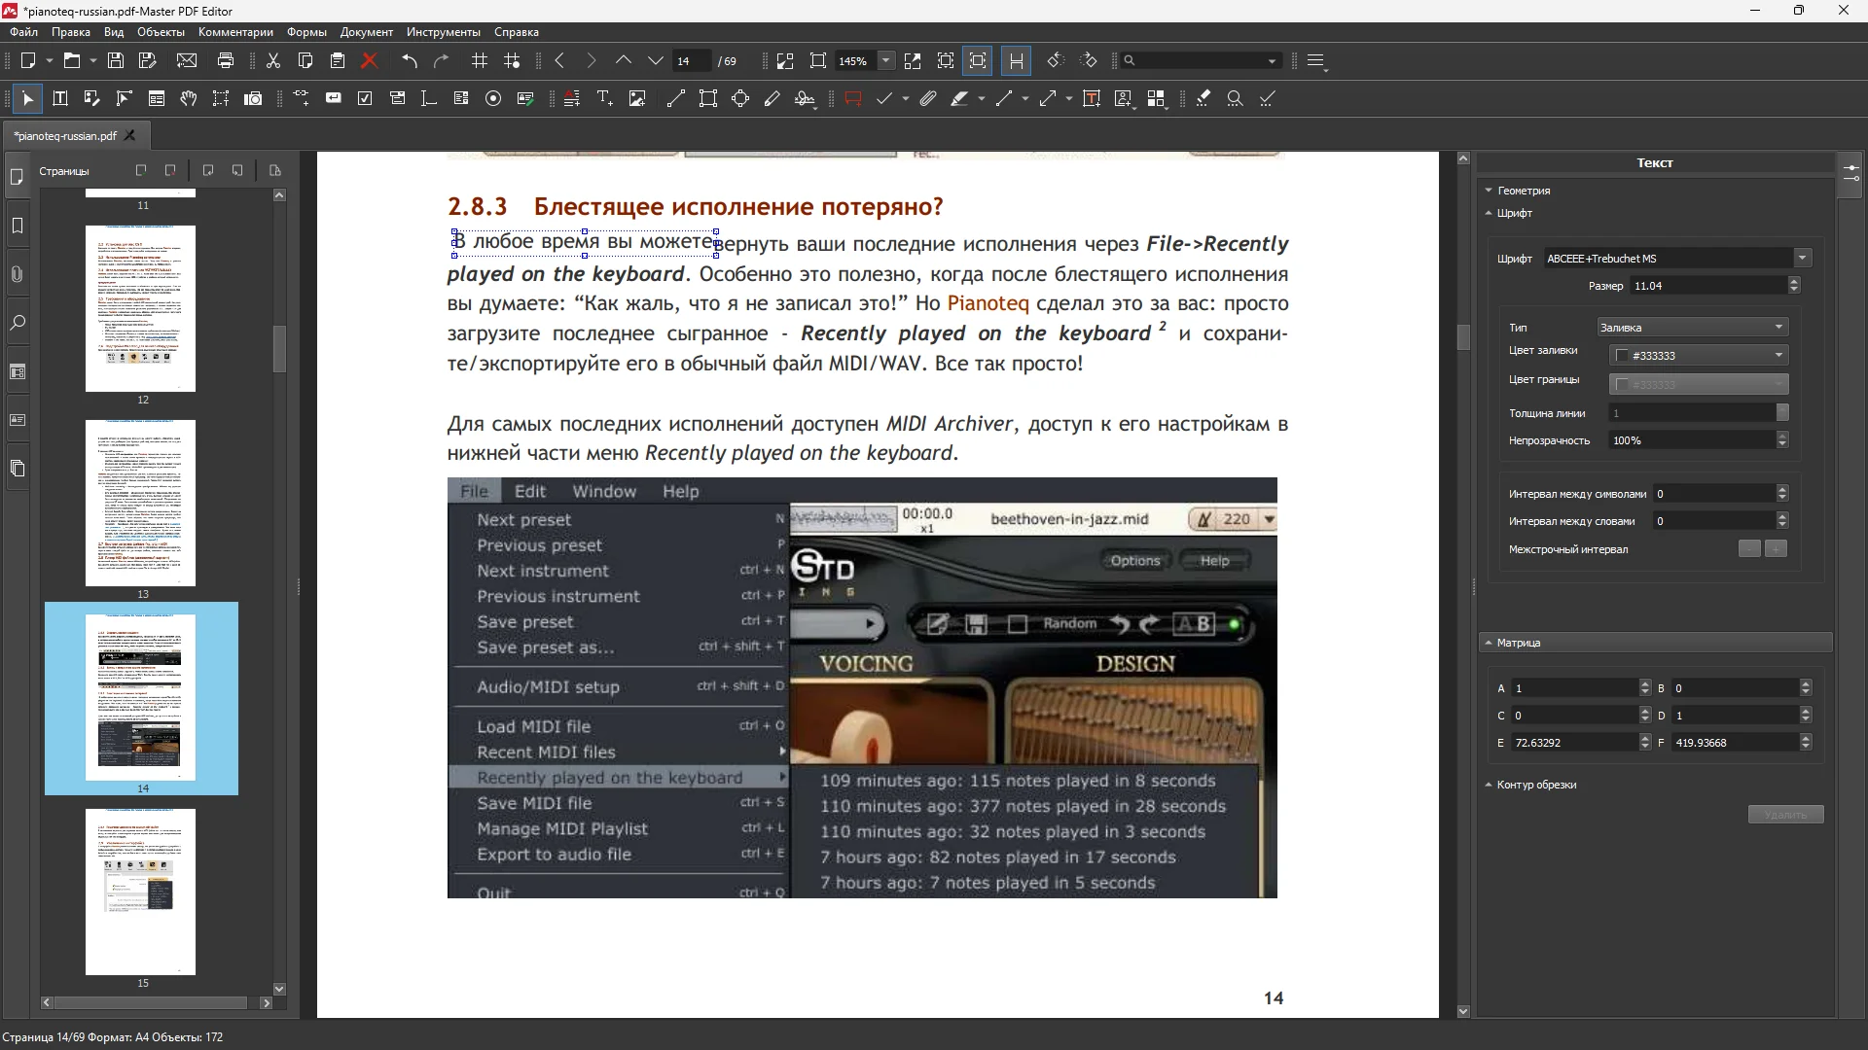Open the Цвет заливки #333333 color picker
Screen dimensions: 1868x1050
pyautogui.click(x=1698, y=355)
